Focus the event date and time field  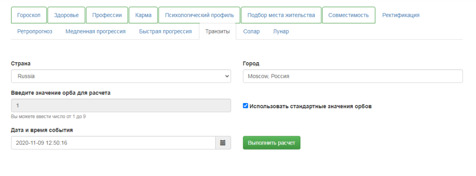[x=113, y=143]
